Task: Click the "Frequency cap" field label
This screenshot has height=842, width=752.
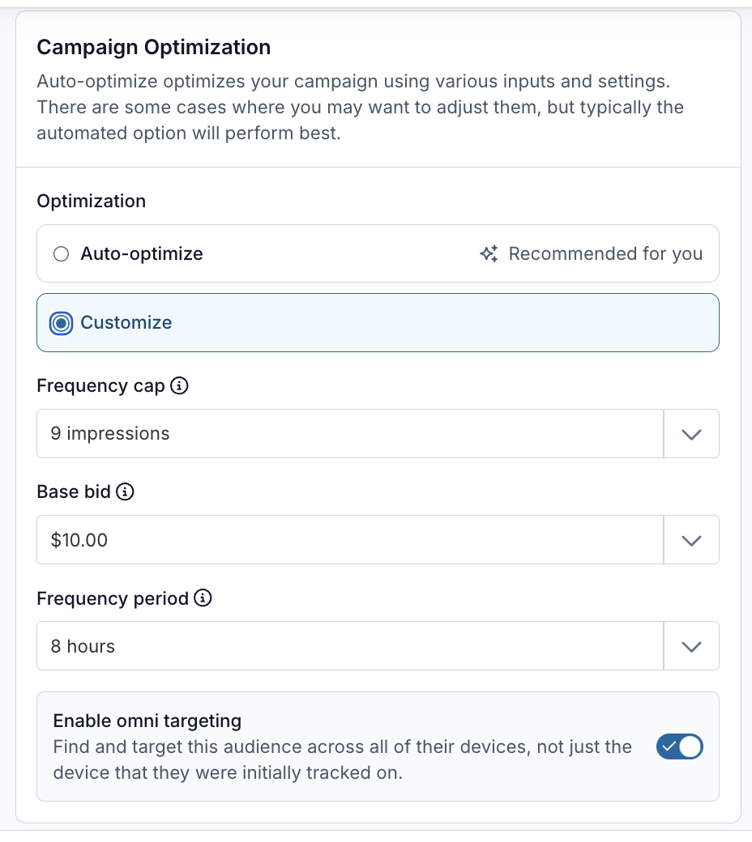Action: click(100, 386)
